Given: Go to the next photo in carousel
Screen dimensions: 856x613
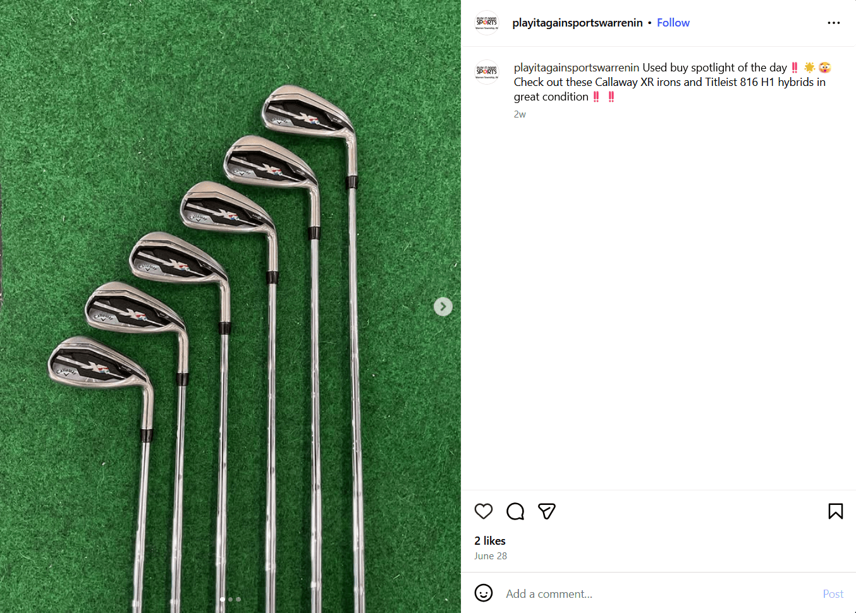Looking at the screenshot, I should [443, 307].
